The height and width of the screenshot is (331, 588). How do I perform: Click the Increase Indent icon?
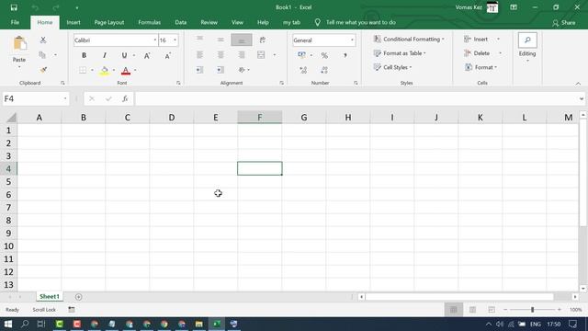[x=220, y=70]
